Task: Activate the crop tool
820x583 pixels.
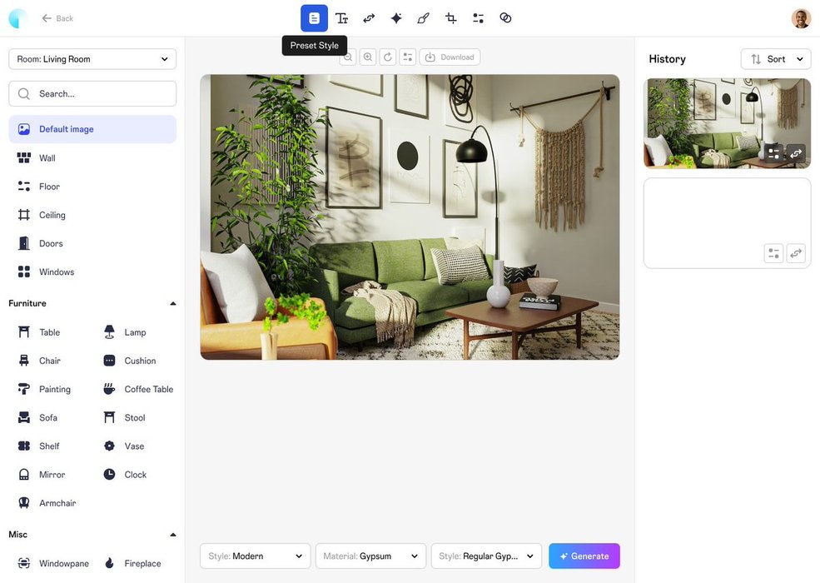Action: click(450, 18)
